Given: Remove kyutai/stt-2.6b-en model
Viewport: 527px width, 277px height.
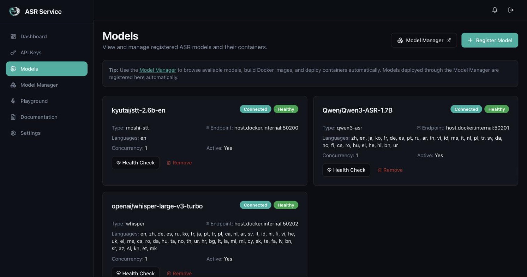Looking at the screenshot, I should click(179, 163).
